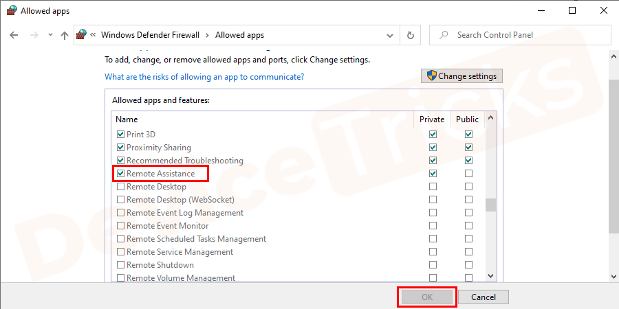619x309 pixels.
Task: Click the OK button
Action: tap(427, 297)
